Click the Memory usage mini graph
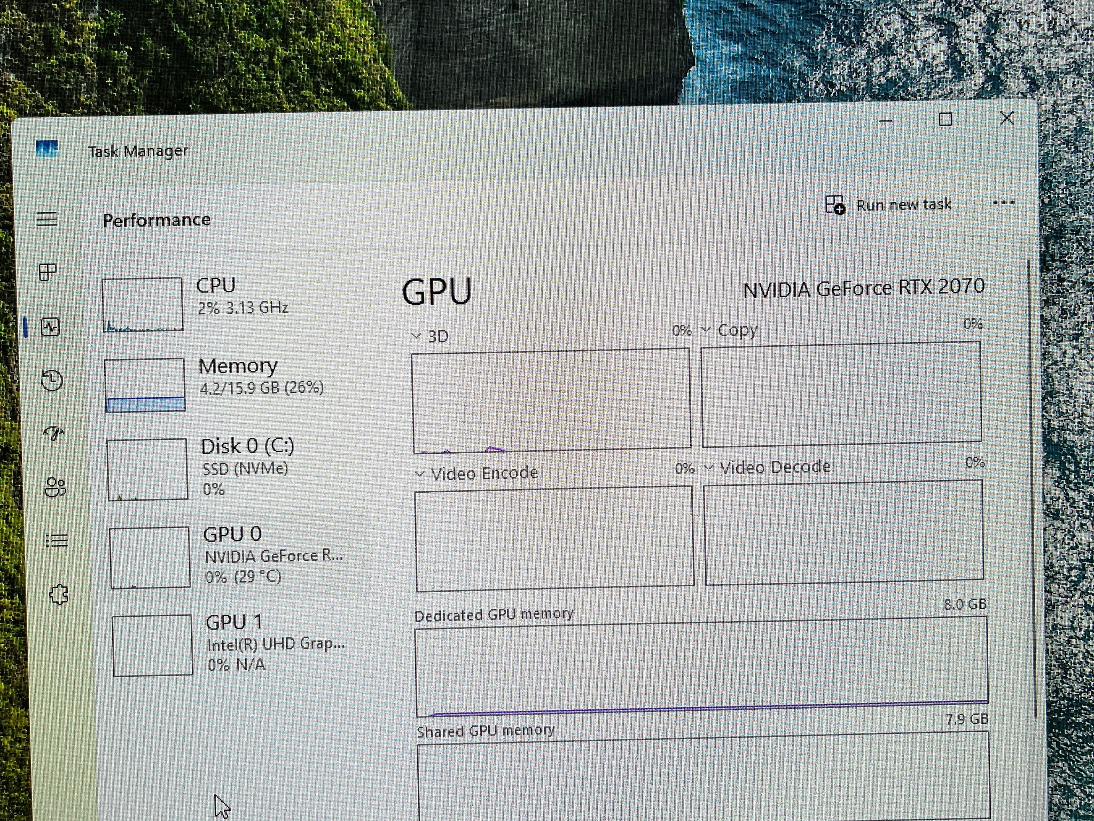This screenshot has height=821, width=1094. (145, 385)
